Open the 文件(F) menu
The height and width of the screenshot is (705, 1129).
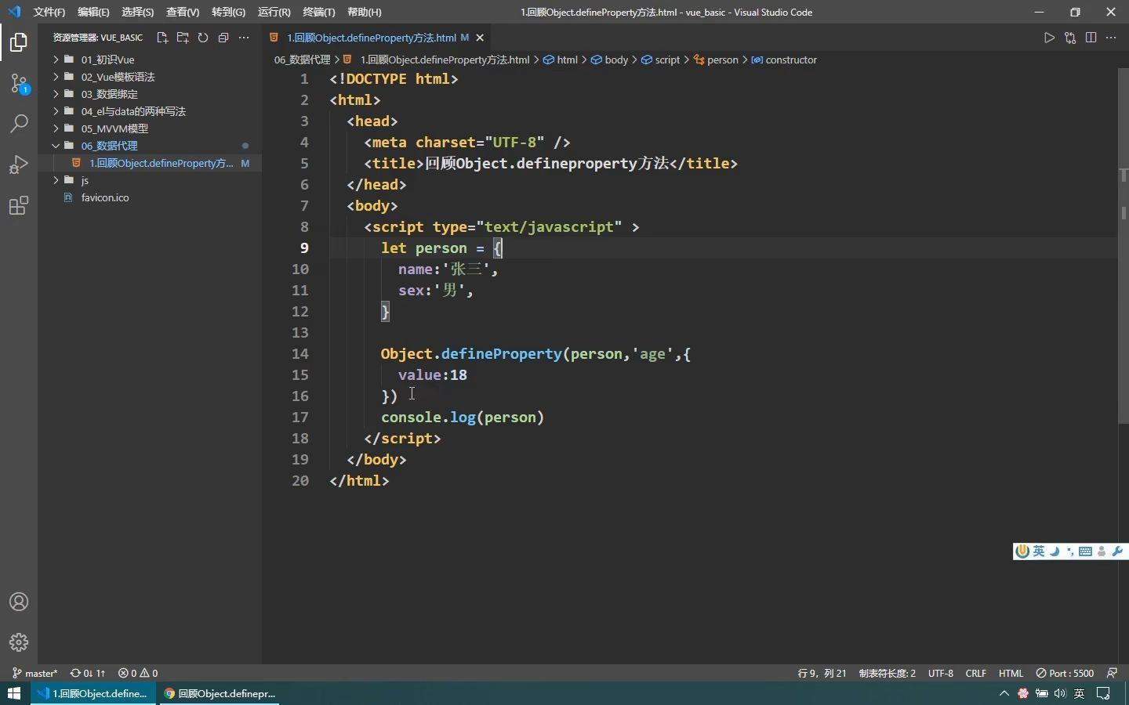pyautogui.click(x=49, y=12)
